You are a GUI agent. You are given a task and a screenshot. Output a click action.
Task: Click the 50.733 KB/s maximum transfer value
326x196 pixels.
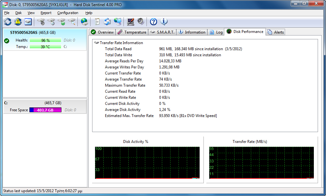tap(169, 85)
